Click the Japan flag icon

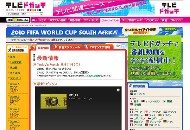(x=131, y=101)
